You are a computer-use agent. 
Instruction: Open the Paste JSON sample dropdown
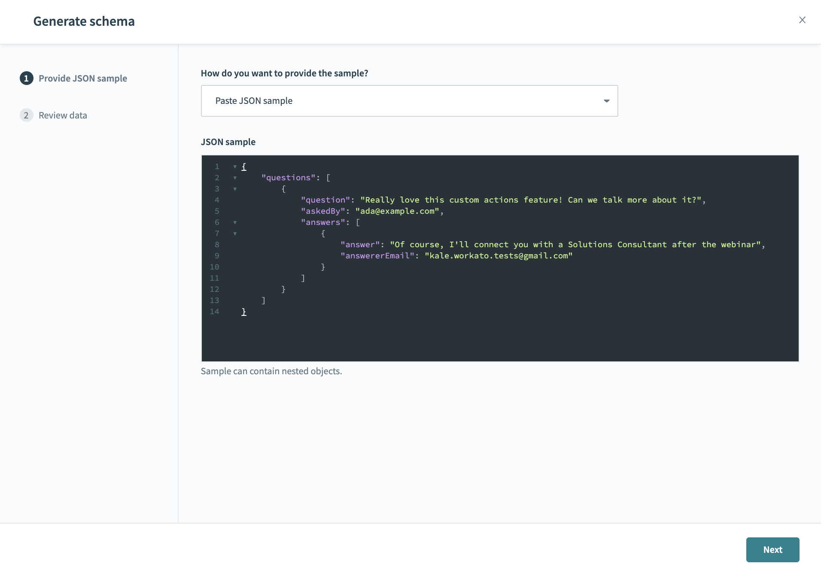409,101
